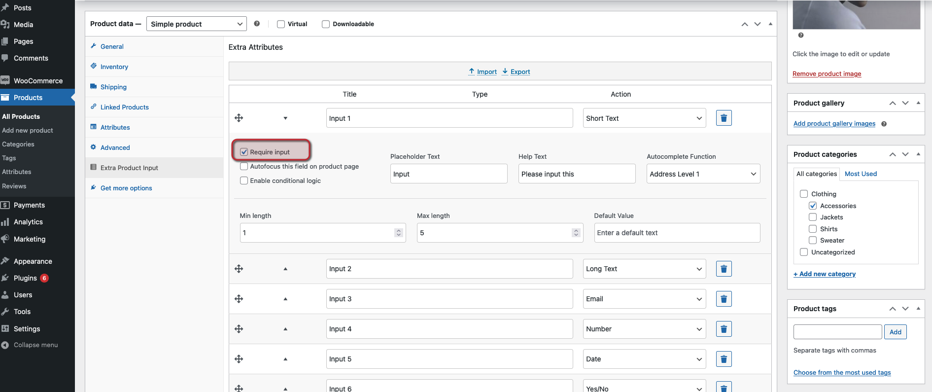Click the product tags text field
The image size is (932, 392).
(837, 332)
